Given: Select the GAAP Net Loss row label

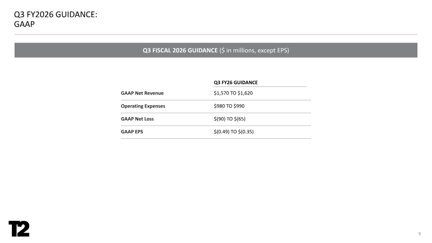Looking at the screenshot, I should point(137,119).
